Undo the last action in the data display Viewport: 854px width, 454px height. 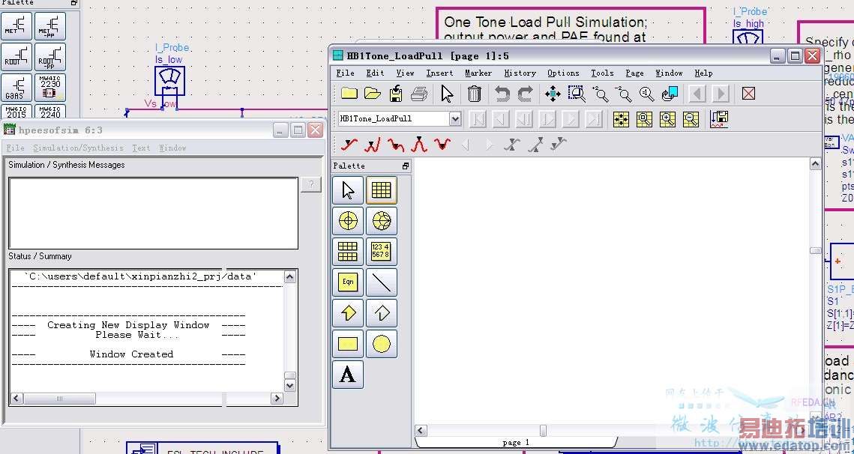[x=502, y=94]
